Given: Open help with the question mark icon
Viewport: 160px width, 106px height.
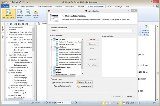Looking at the screenshot, I should coord(157,6).
